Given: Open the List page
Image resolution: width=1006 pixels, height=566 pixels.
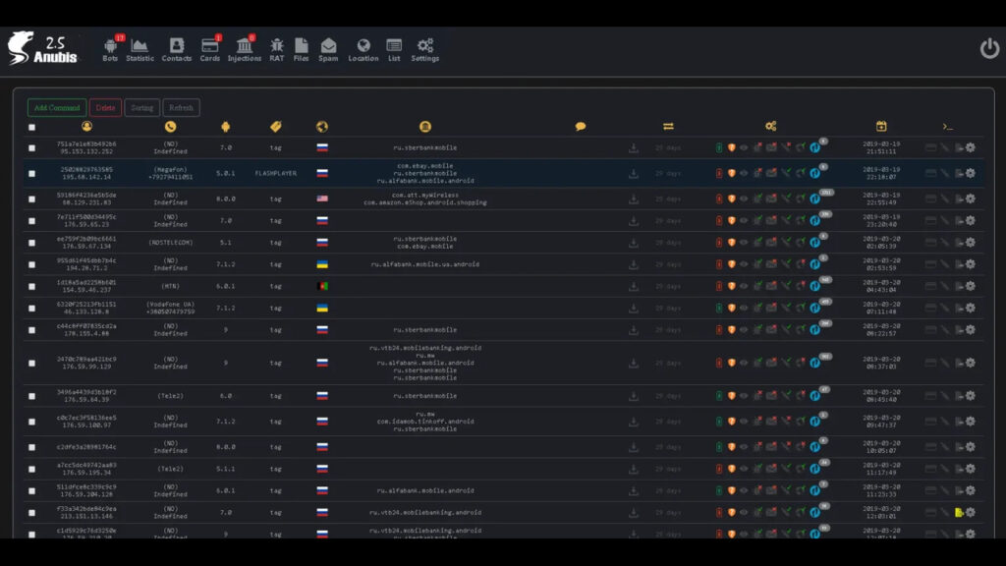Looking at the screenshot, I should point(394,49).
